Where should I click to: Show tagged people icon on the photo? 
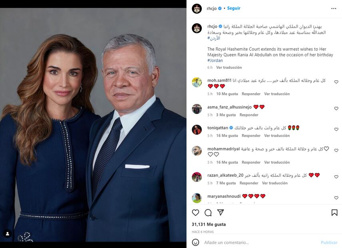[8, 234]
